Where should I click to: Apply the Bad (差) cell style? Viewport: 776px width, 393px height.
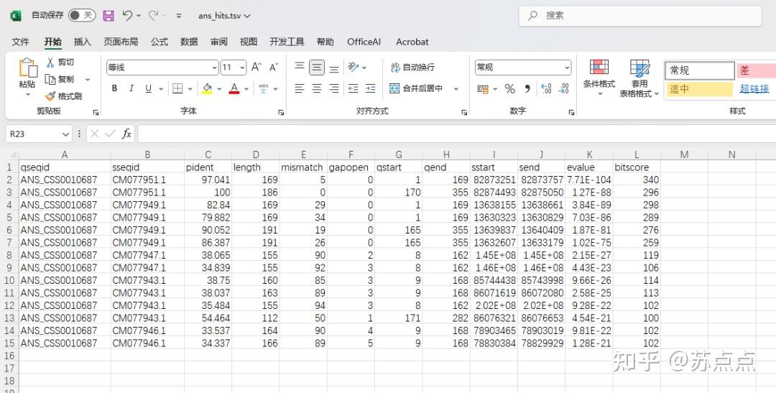(x=756, y=70)
